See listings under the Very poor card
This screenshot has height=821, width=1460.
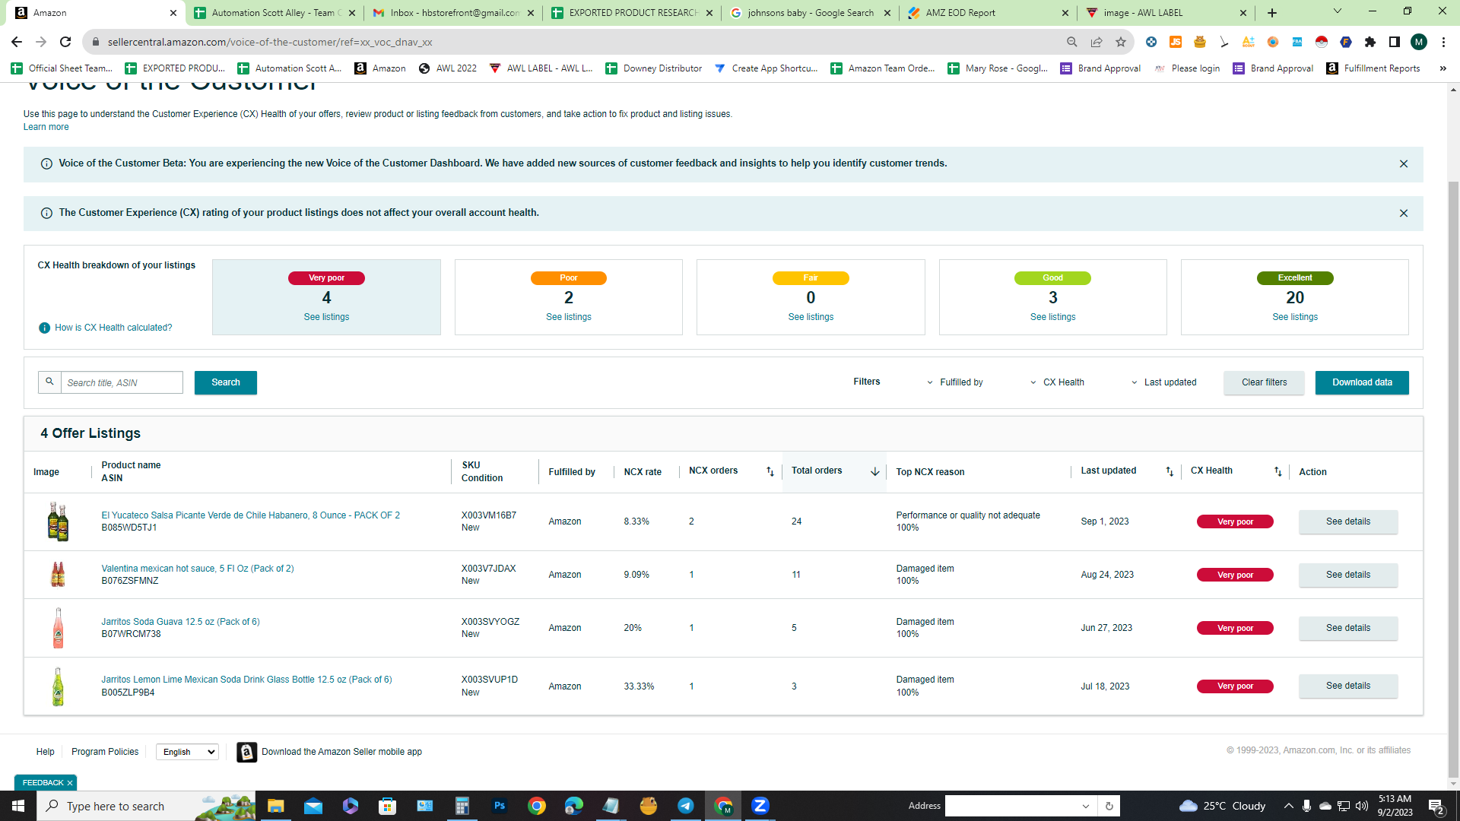(x=326, y=317)
